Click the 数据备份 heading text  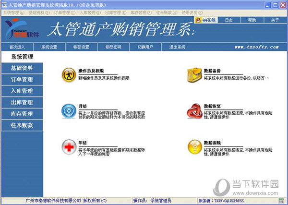point(212,71)
